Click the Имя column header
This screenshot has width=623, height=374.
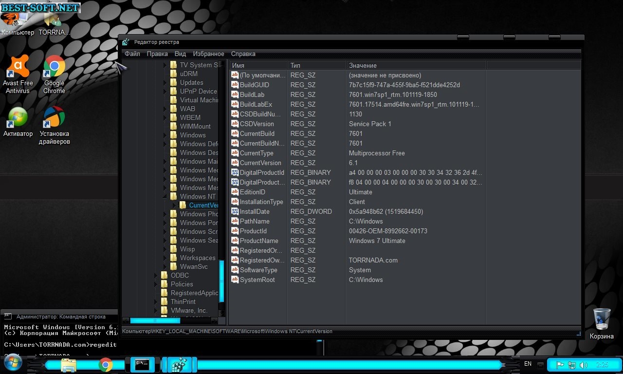258,65
